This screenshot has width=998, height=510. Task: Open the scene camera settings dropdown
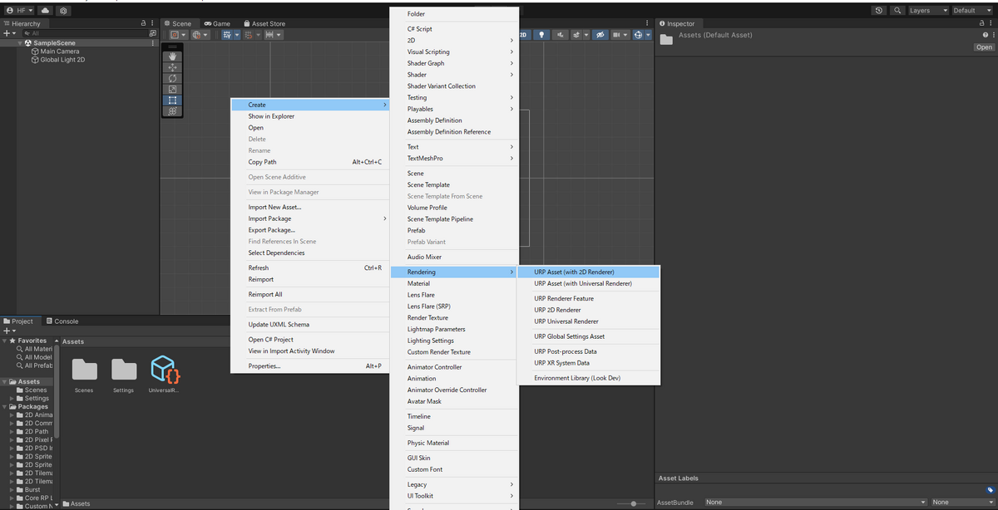coord(620,35)
